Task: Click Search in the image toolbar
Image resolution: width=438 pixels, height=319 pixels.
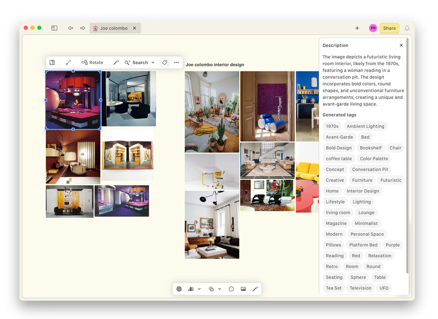Action: 136,62
